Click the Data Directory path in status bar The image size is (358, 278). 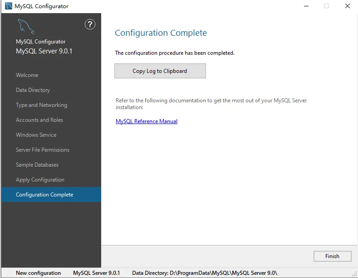click(x=205, y=273)
